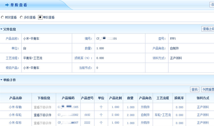The height and width of the screenshot is (126, 214).
Task: Click the 列宽重置 button
Action: click(208, 89)
